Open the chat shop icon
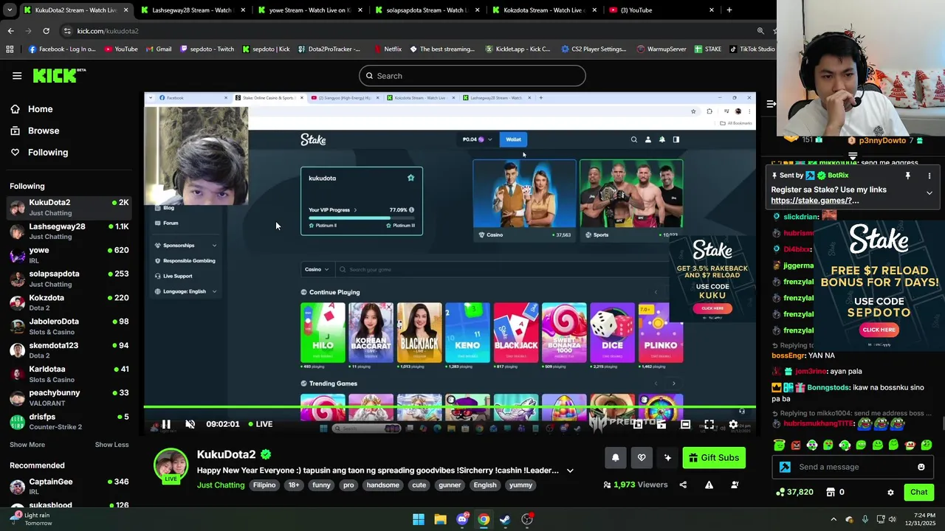Screen dimensions: 945x531 click(x=831, y=492)
